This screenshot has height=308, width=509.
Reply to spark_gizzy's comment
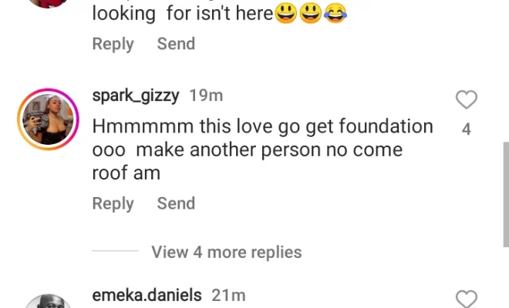tap(113, 203)
